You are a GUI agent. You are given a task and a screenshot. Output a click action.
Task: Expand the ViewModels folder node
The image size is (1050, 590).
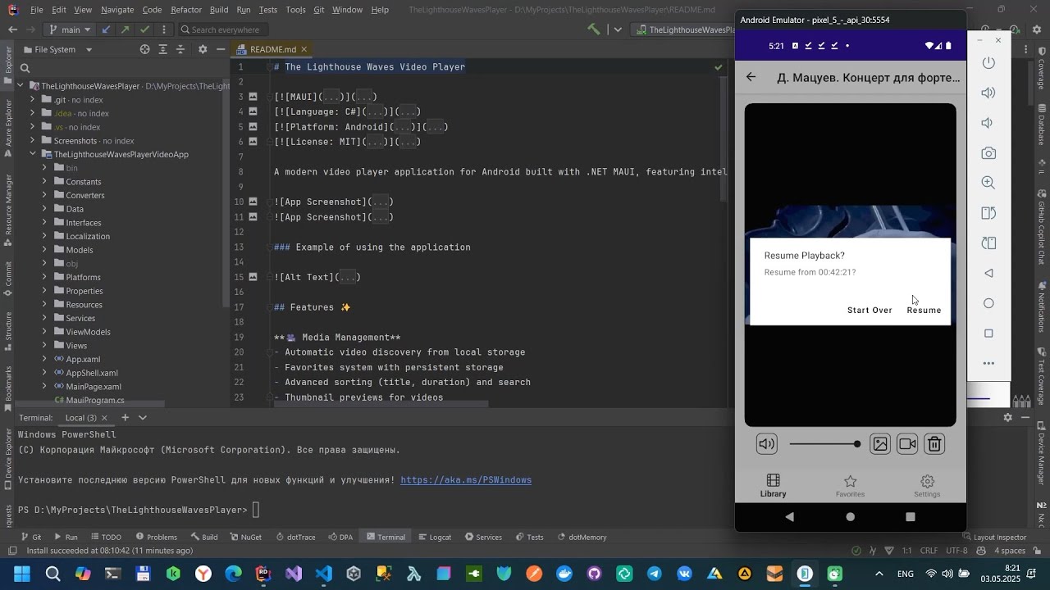tap(45, 332)
